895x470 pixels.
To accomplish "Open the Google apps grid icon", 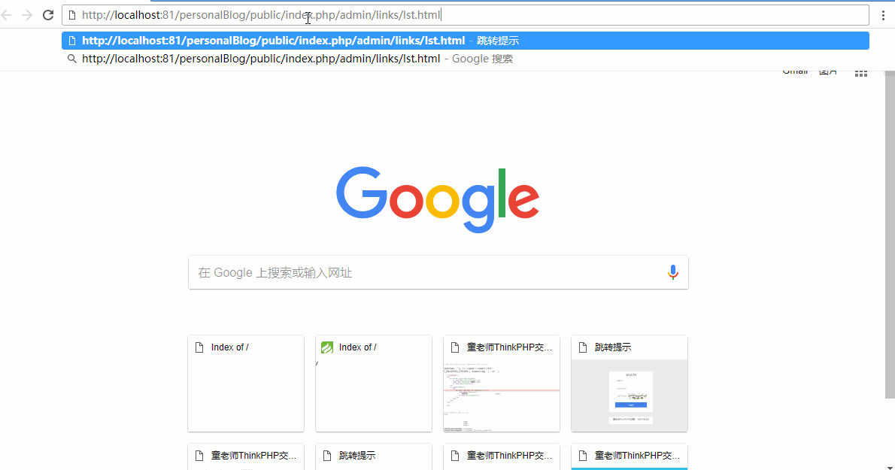I will pos(860,73).
